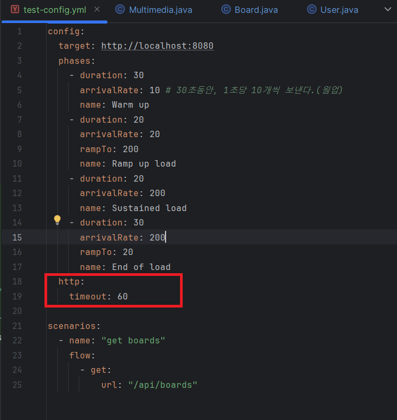The image size is (397, 420).
Task: Click the "/api/boards" url value
Action: tap(163, 385)
